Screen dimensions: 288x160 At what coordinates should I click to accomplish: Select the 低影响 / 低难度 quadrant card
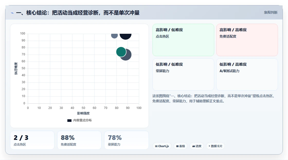click(x=183, y=74)
